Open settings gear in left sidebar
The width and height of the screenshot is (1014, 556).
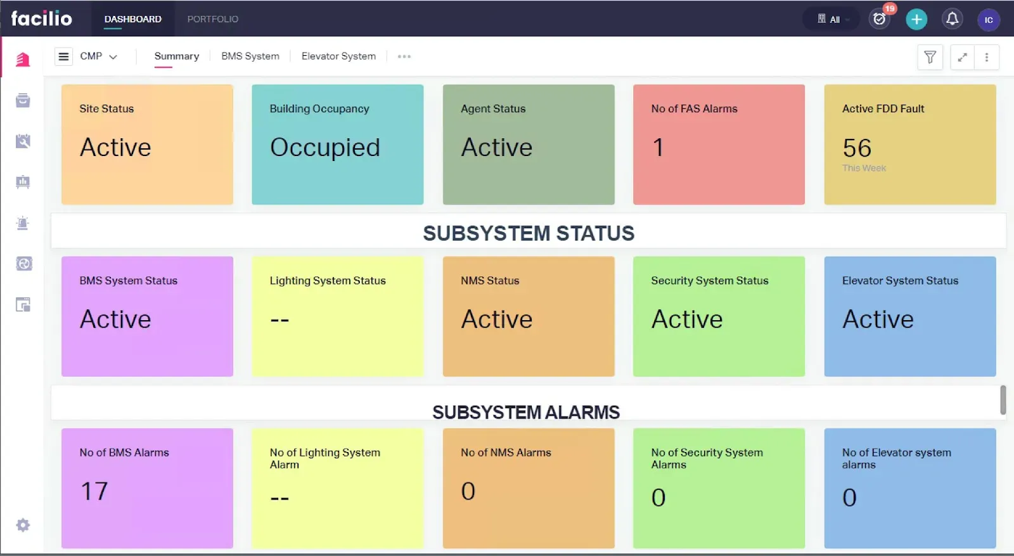click(x=23, y=525)
